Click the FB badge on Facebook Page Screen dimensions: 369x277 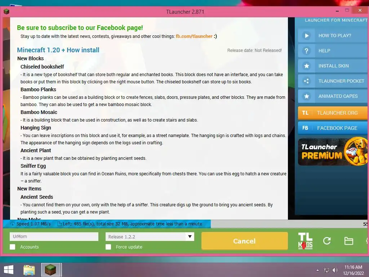coord(305,128)
